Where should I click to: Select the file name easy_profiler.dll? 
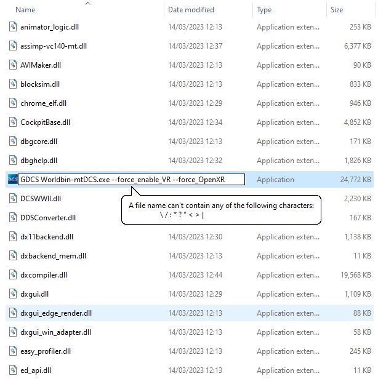click(x=46, y=351)
